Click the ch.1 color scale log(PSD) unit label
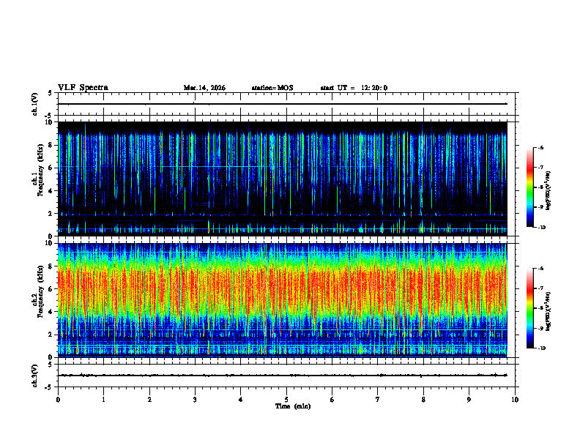580x448 pixels. [549, 191]
